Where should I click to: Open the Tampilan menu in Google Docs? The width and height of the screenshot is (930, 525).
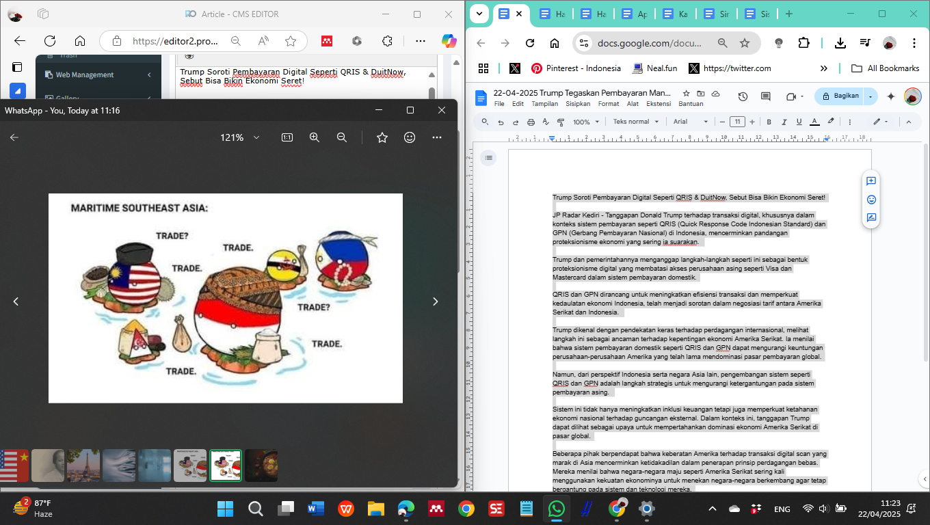pyautogui.click(x=545, y=104)
